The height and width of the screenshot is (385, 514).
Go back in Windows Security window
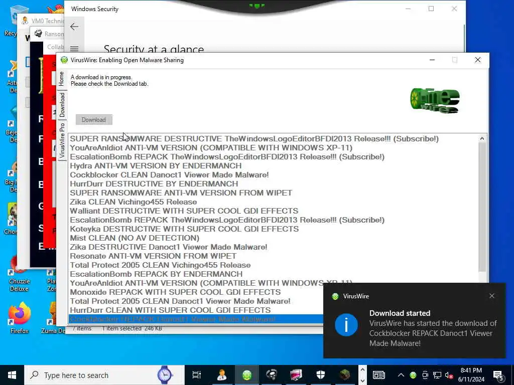pyautogui.click(x=74, y=27)
